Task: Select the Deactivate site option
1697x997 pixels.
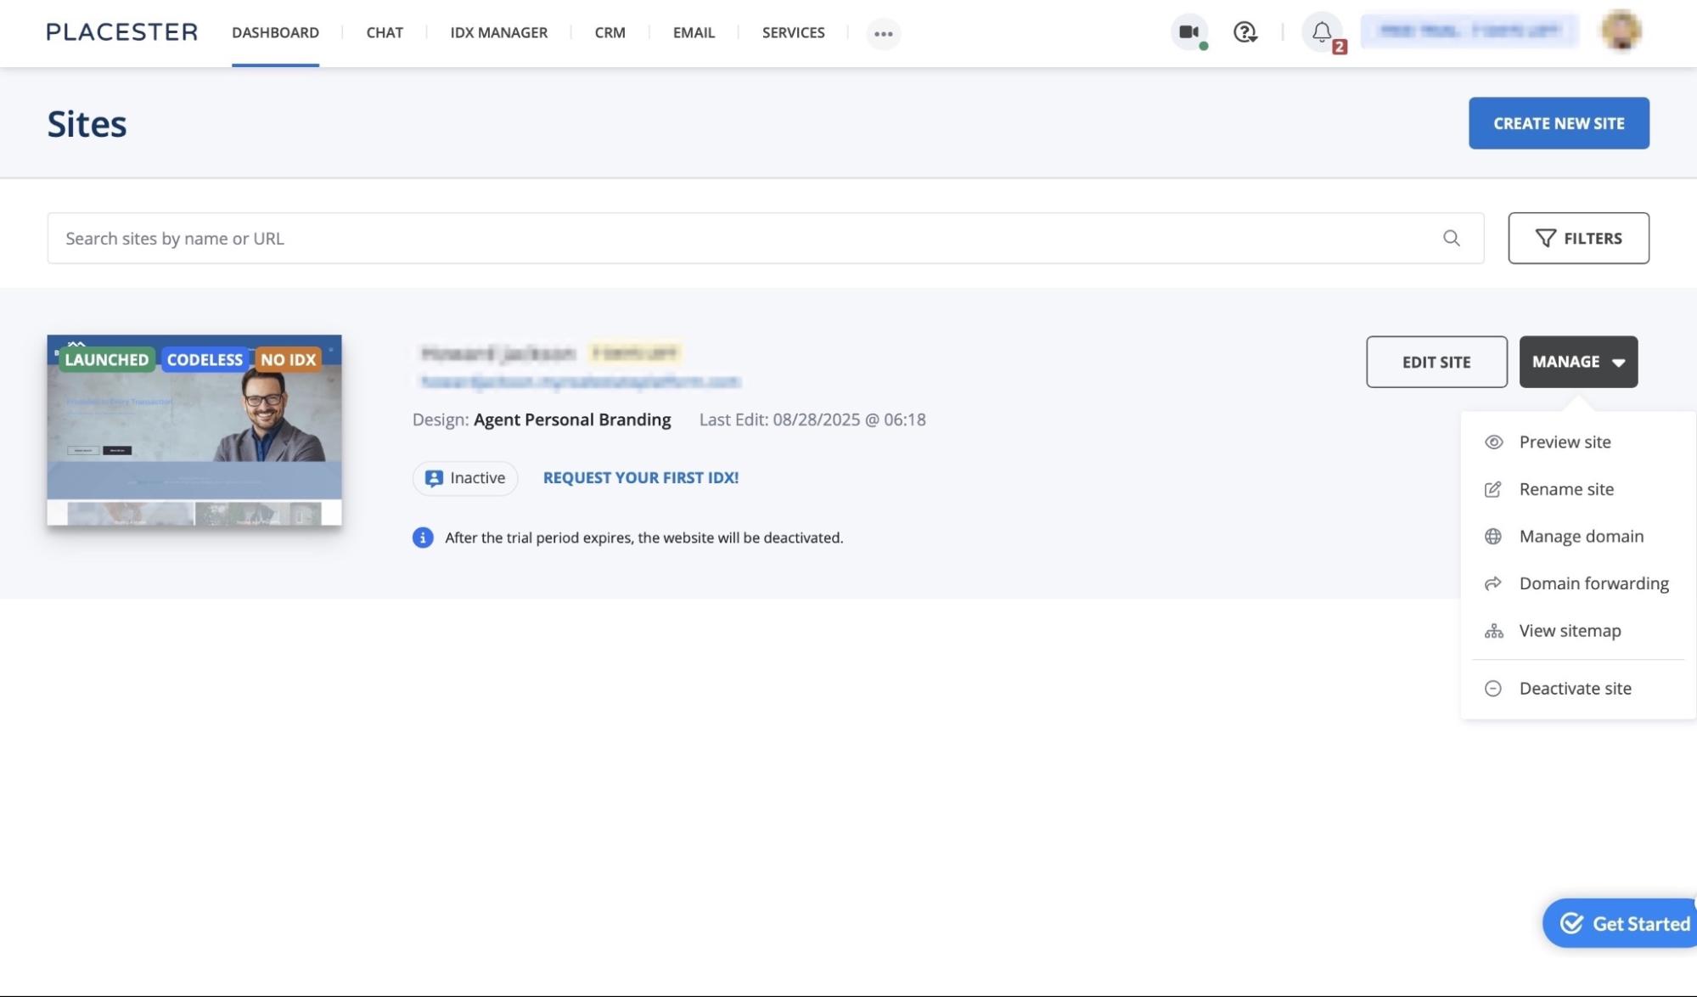Action: click(1575, 689)
